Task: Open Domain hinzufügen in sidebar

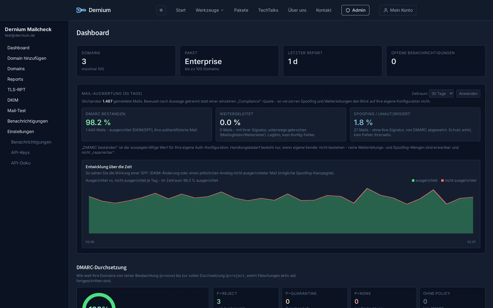Action: click(x=27, y=58)
